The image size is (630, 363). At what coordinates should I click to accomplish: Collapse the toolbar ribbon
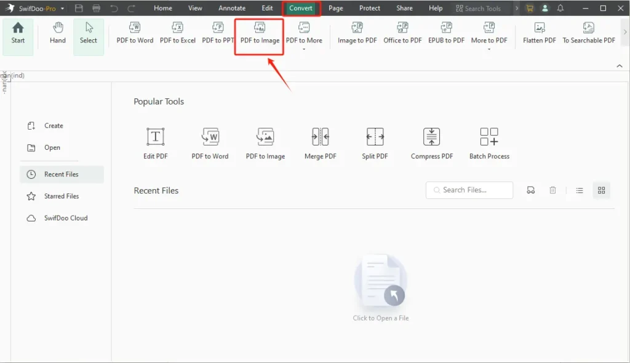pos(620,66)
